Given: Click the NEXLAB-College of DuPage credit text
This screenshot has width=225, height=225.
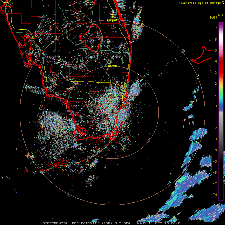Looking at the screenshot, I should point(201,3).
